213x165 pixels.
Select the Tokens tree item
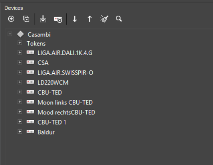[x=36, y=44]
